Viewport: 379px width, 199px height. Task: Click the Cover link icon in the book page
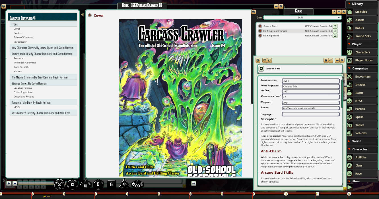90,15
